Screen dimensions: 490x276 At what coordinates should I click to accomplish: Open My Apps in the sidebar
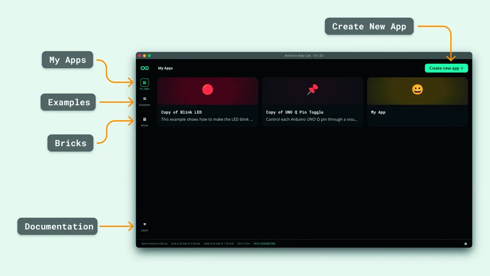(x=145, y=84)
